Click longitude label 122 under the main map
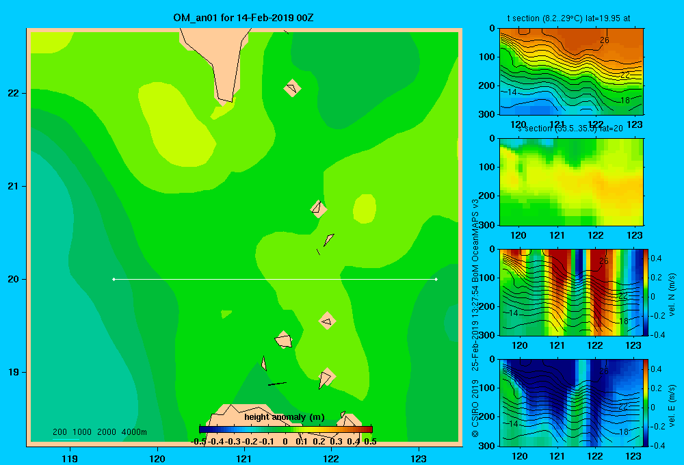 pos(332,459)
